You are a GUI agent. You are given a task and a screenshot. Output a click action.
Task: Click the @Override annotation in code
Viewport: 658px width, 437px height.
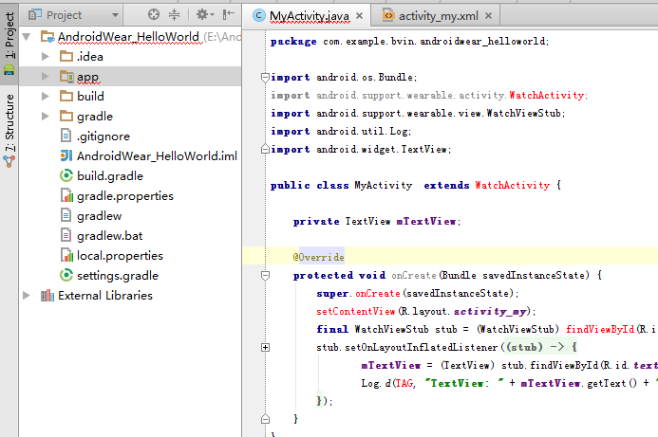pos(319,257)
